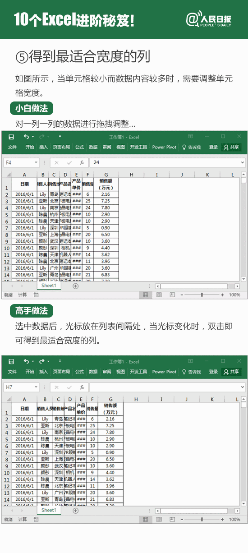This screenshot has height=553, width=248.
Task: Click zoom in plus in the upper status bar
Action: point(222,295)
